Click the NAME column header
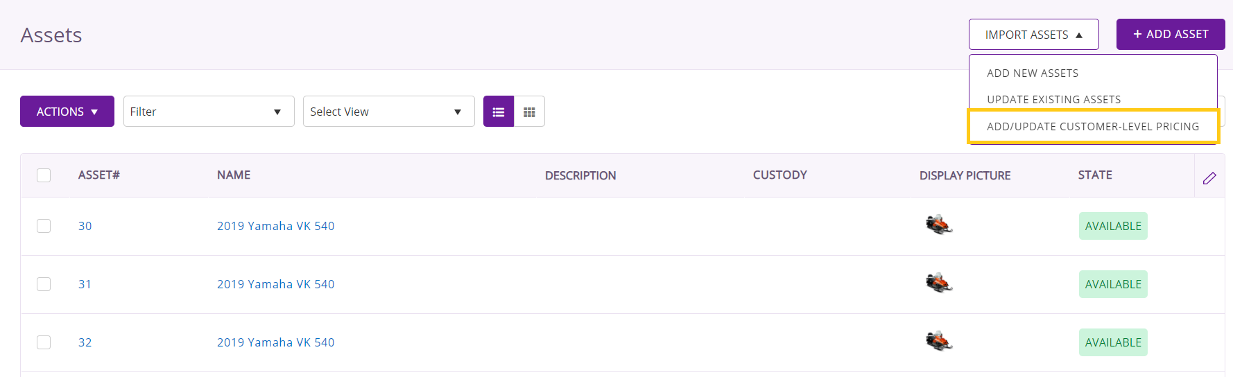1233x377 pixels. tap(234, 175)
